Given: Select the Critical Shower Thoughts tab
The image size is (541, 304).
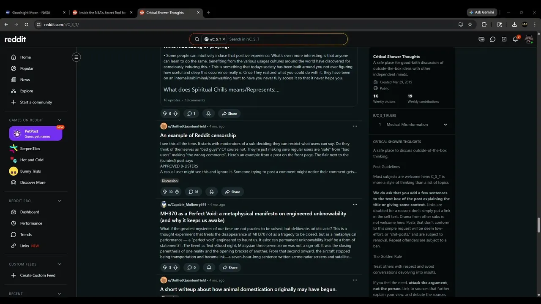Looking at the screenshot, I should point(169,13).
